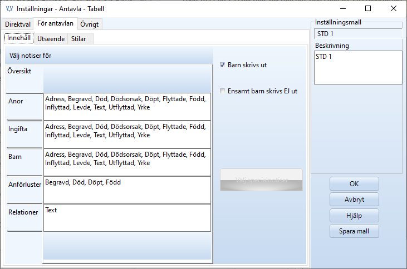Select the Översikt row button
This screenshot has height=269, width=407.
[x=24, y=79]
